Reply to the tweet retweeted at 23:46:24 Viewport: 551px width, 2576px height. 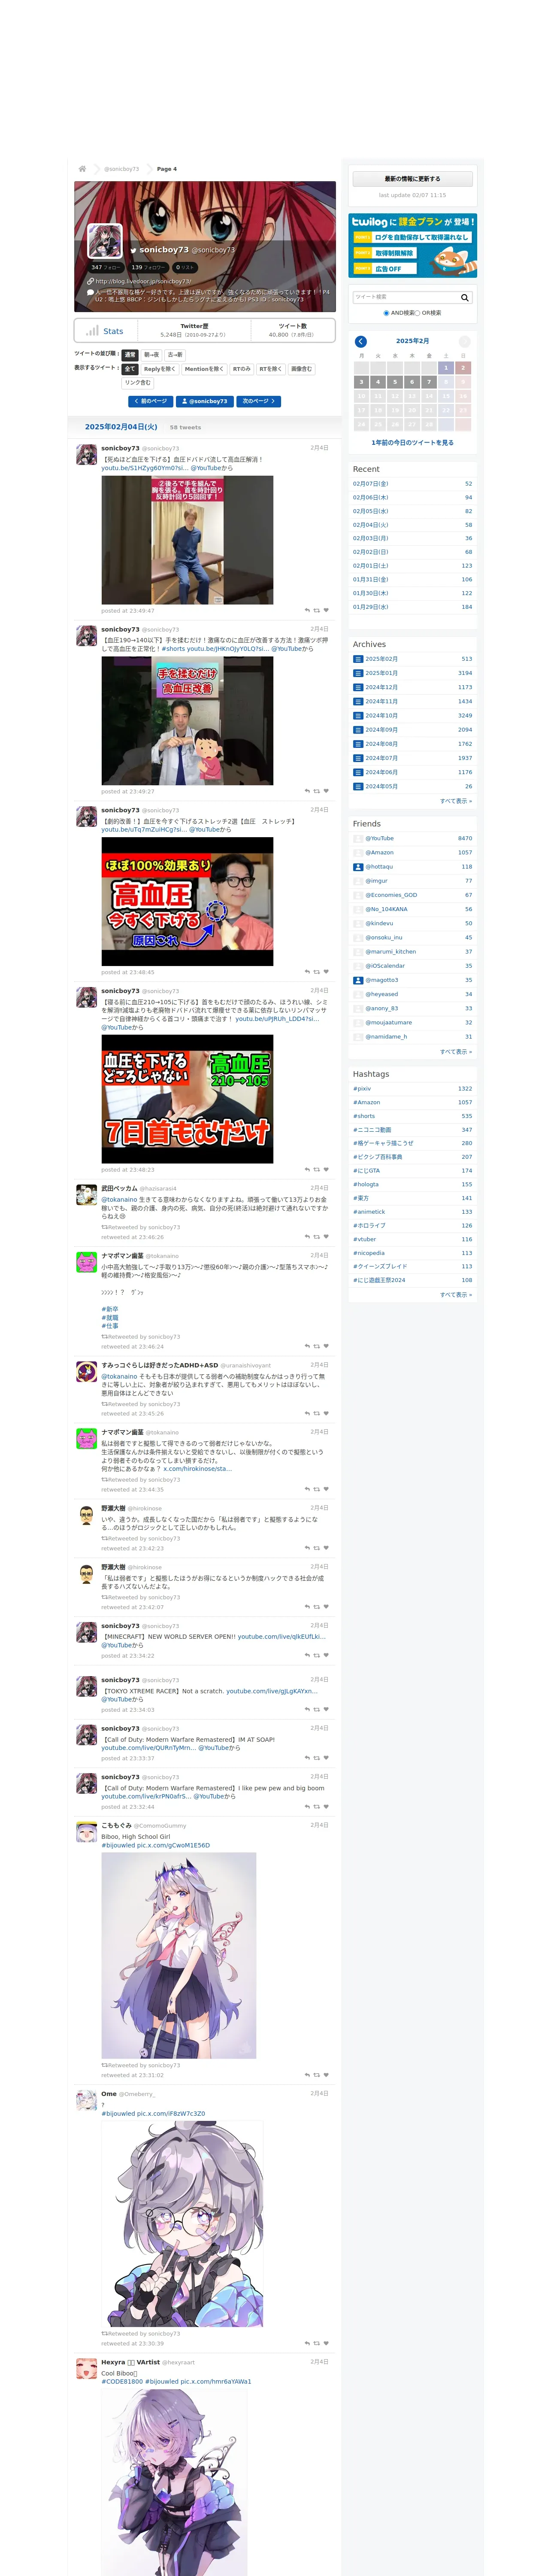[x=307, y=1346]
